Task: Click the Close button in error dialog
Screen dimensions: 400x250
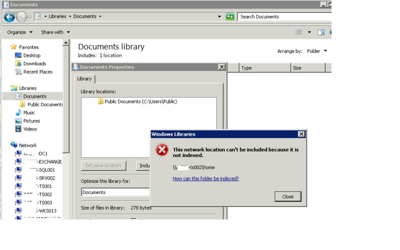Action: click(288, 197)
